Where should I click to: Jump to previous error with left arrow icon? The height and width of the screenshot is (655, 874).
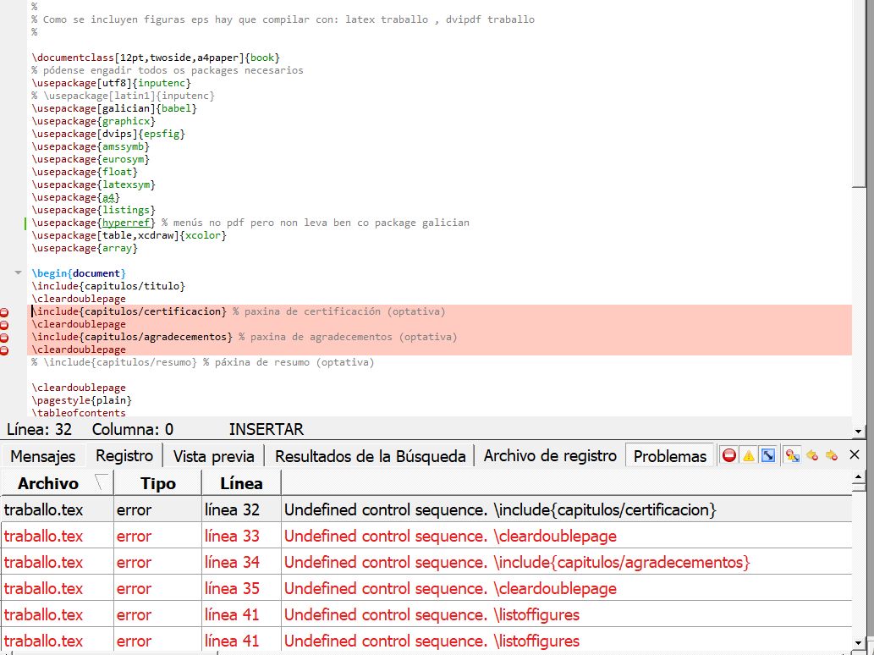812,455
